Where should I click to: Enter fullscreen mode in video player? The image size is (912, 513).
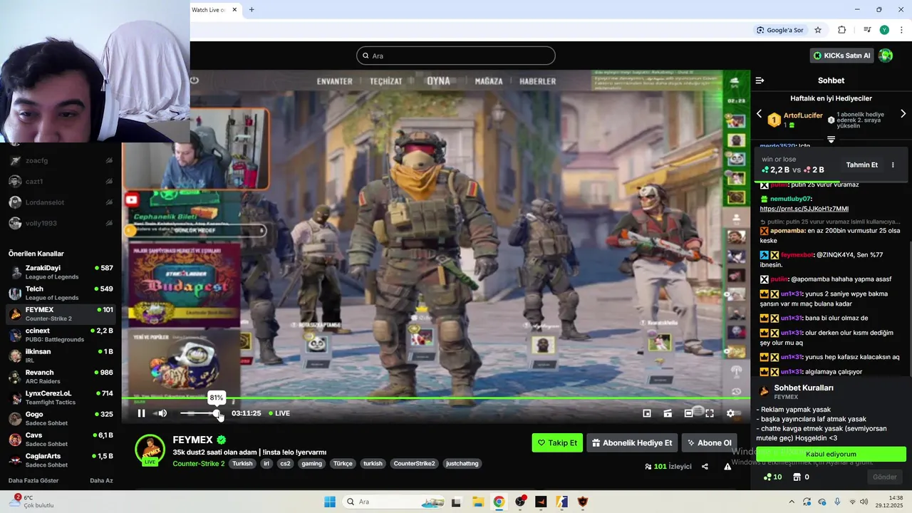[710, 413]
